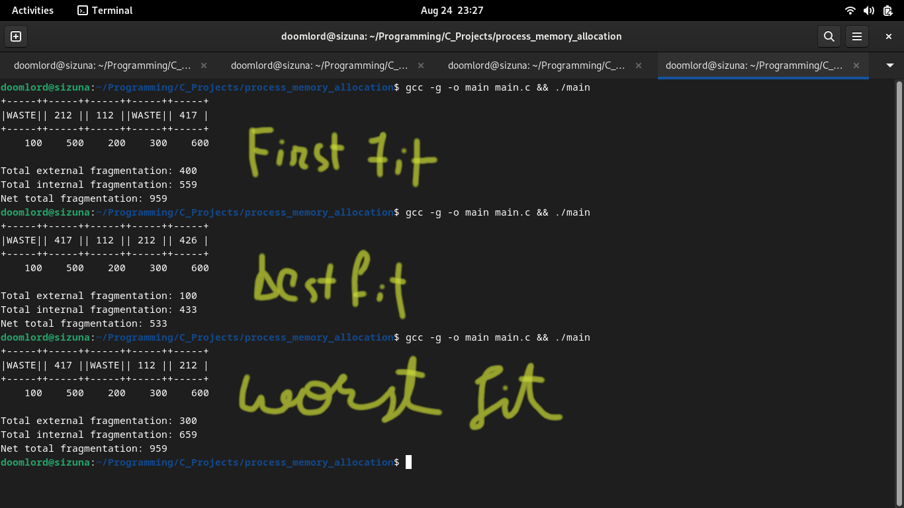Close the first terminal tab
This screenshot has height=508, width=904.
pyautogui.click(x=204, y=65)
